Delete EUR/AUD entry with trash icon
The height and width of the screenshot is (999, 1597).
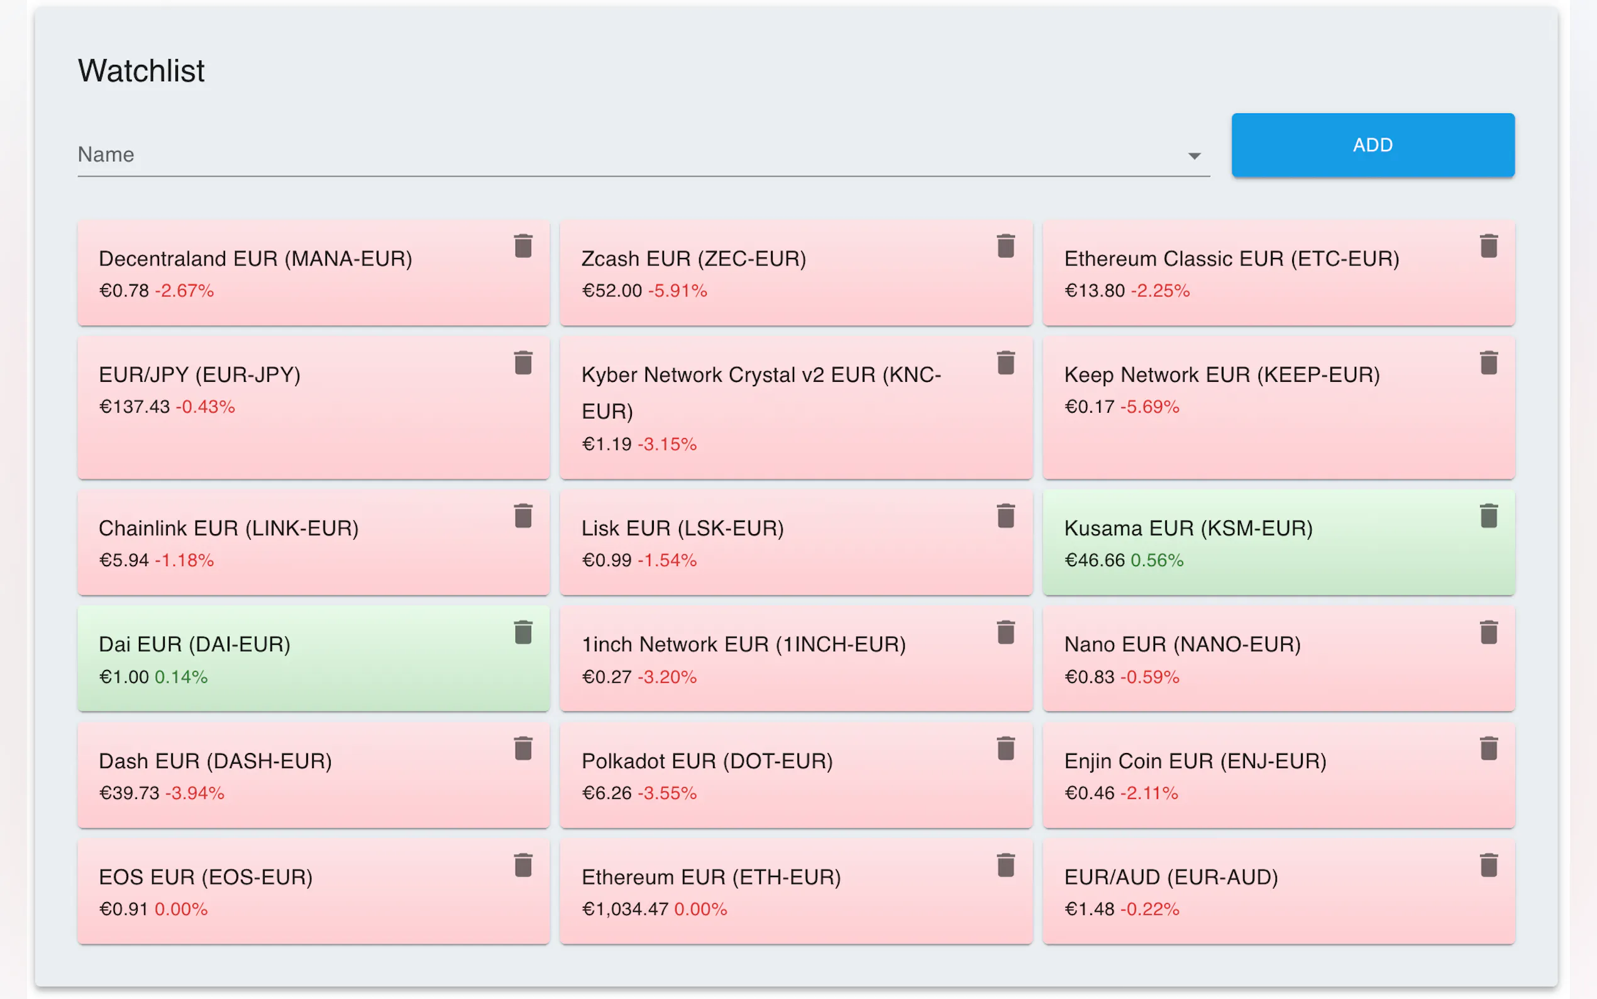1489,865
